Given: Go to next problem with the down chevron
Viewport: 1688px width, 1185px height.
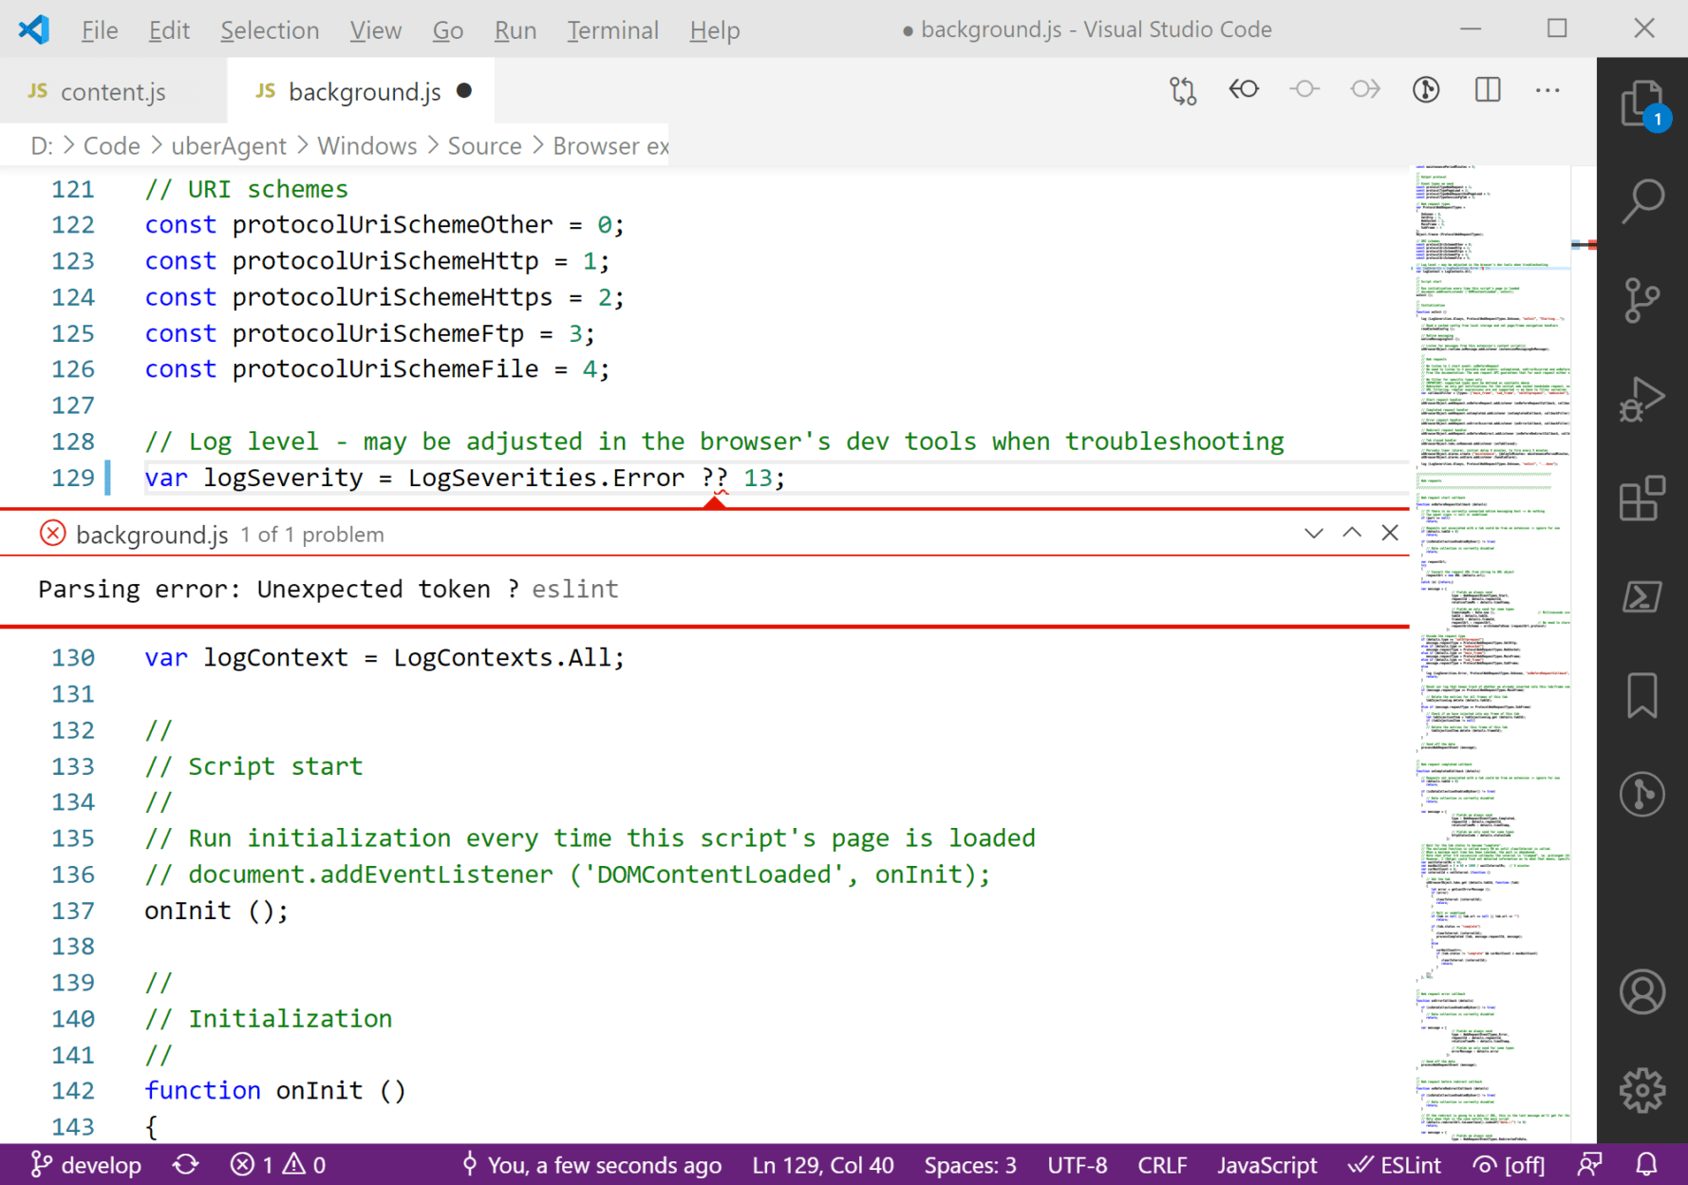Looking at the screenshot, I should click(x=1313, y=533).
